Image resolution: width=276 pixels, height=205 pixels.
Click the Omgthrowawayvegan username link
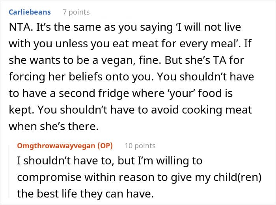pos(56,145)
